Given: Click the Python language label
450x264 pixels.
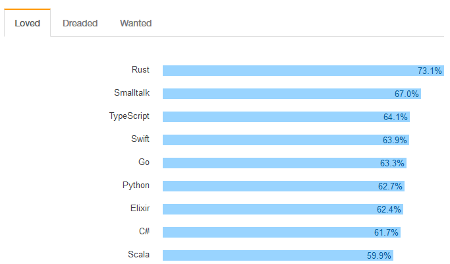Looking at the screenshot, I should pyautogui.click(x=136, y=185).
